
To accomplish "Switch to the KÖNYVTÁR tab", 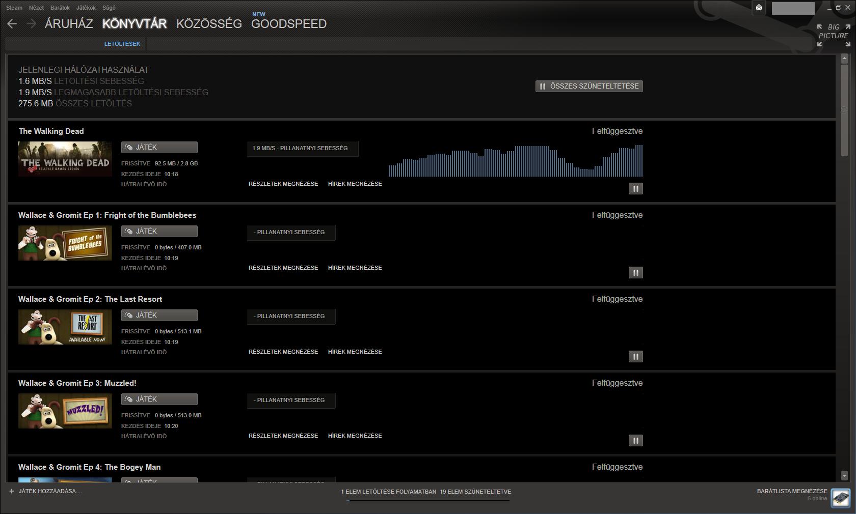I will [135, 24].
